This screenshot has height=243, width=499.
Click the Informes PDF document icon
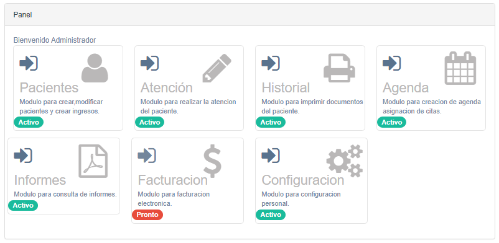coord(93,161)
